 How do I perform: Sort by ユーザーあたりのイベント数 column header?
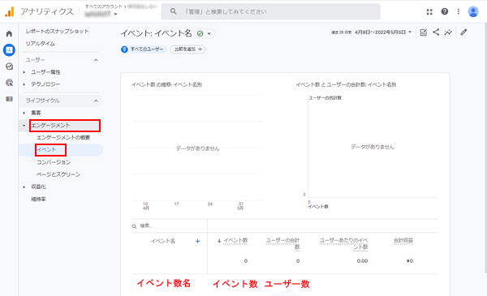click(x=344, y=243)
